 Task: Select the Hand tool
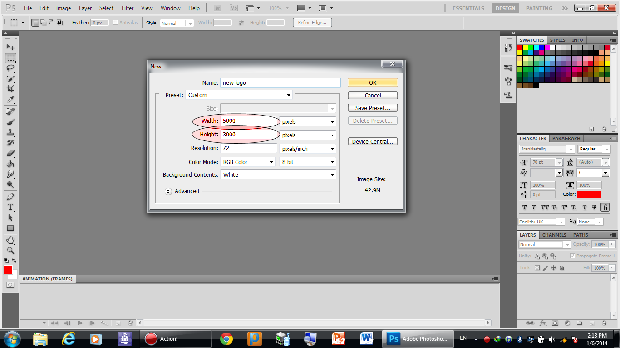coord(10,240)
